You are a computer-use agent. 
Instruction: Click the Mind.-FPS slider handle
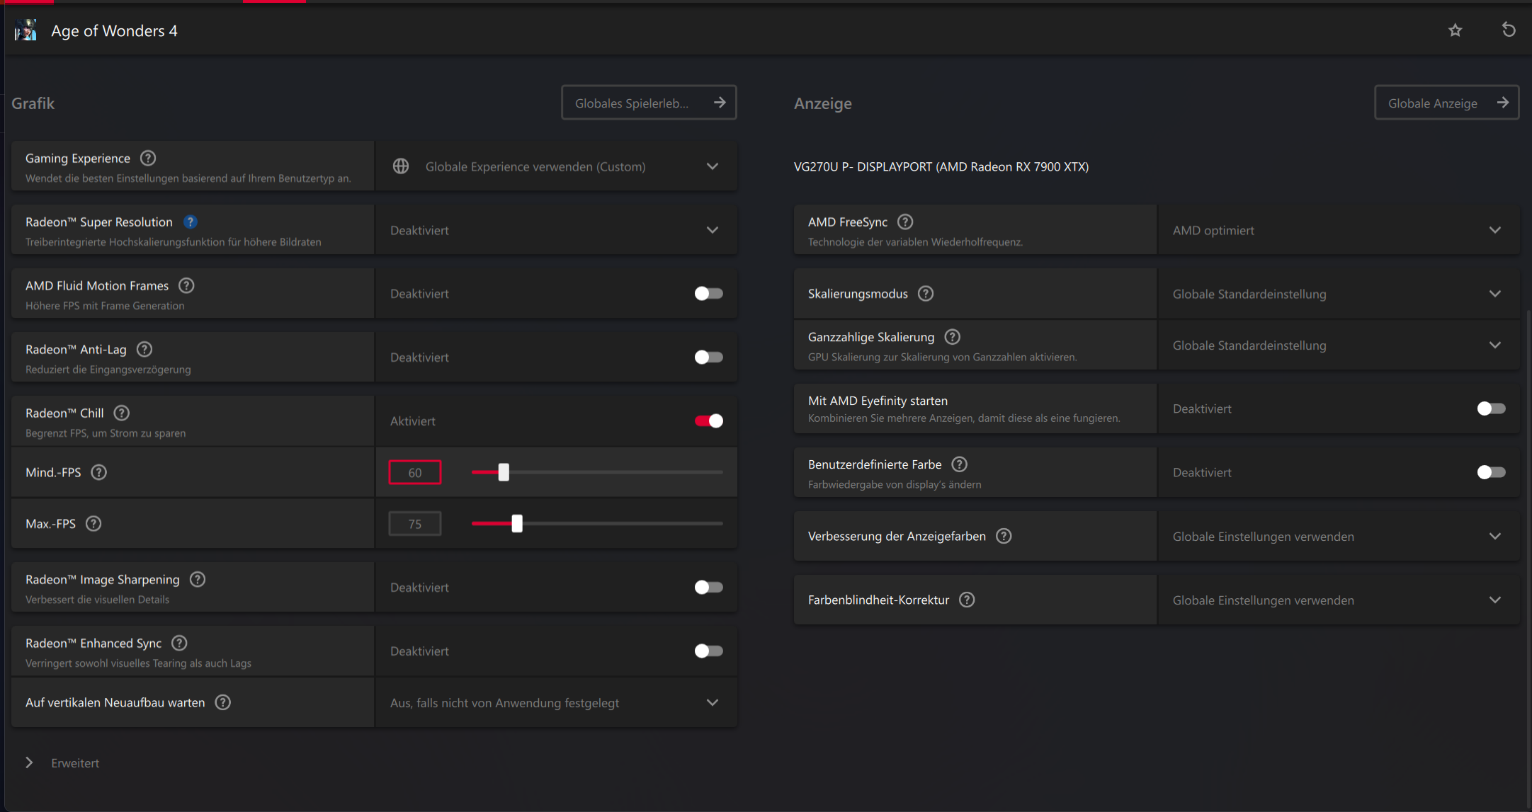504,472
